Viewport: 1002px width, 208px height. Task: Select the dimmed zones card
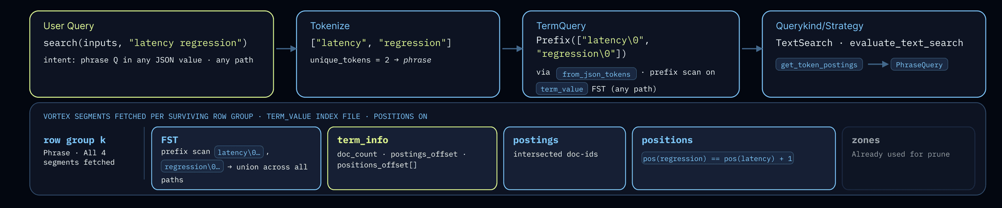[x=909, y=159]
